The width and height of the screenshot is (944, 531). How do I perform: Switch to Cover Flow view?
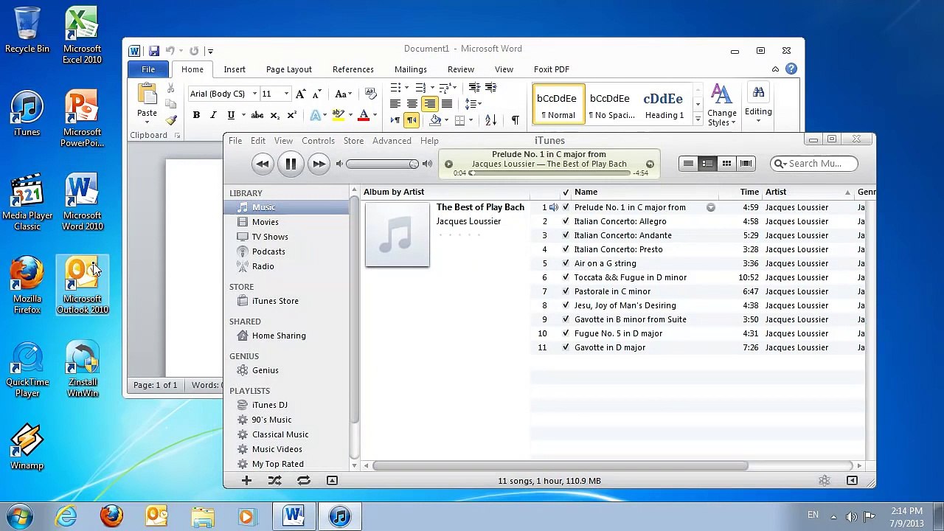(x=746, y=163)
